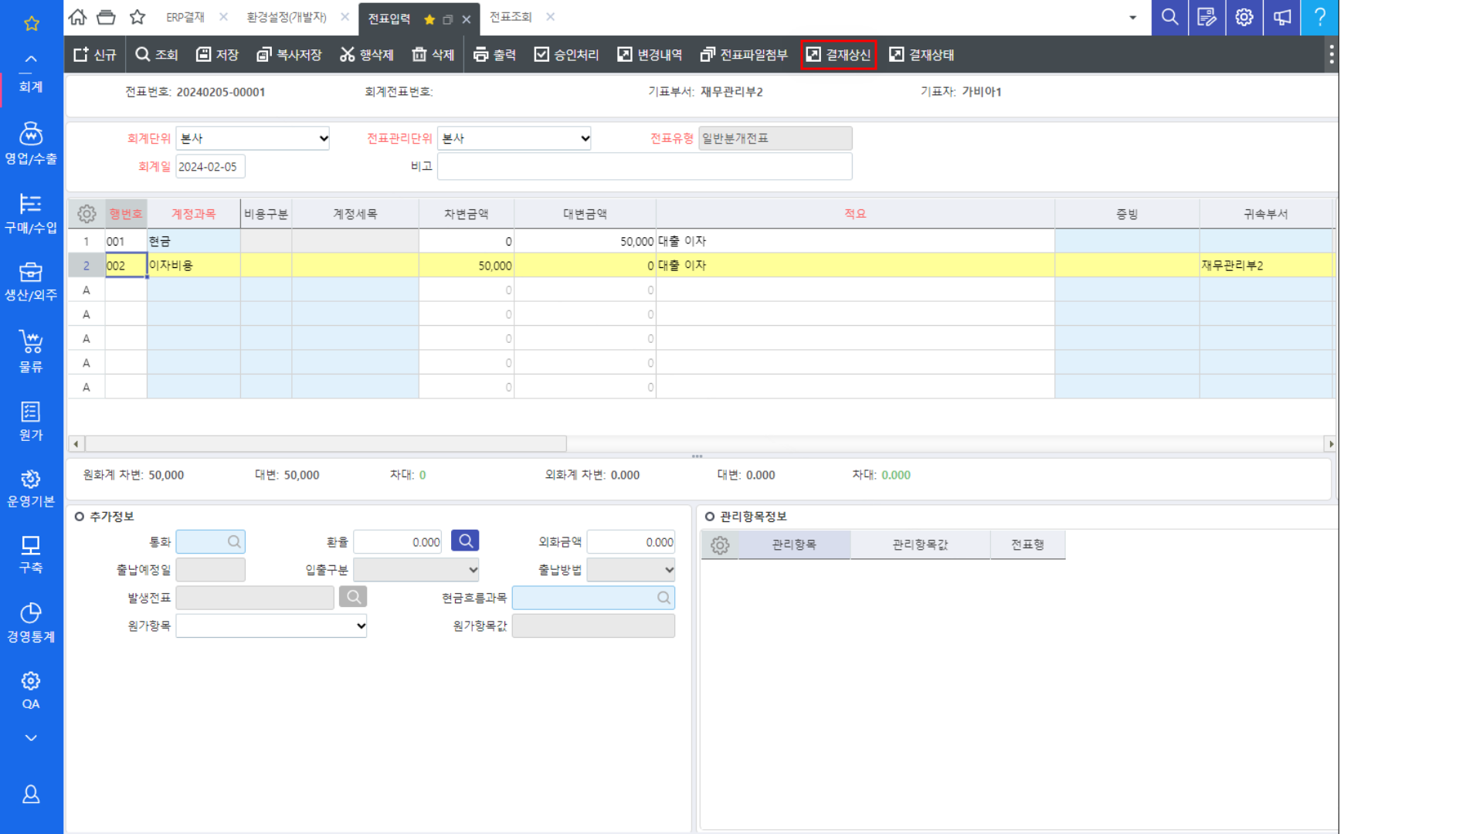This screenshot has height=834, width=1483.
Task: Click the yellow star favorites icon in sidebar
Action: click(x=32, y=23)
